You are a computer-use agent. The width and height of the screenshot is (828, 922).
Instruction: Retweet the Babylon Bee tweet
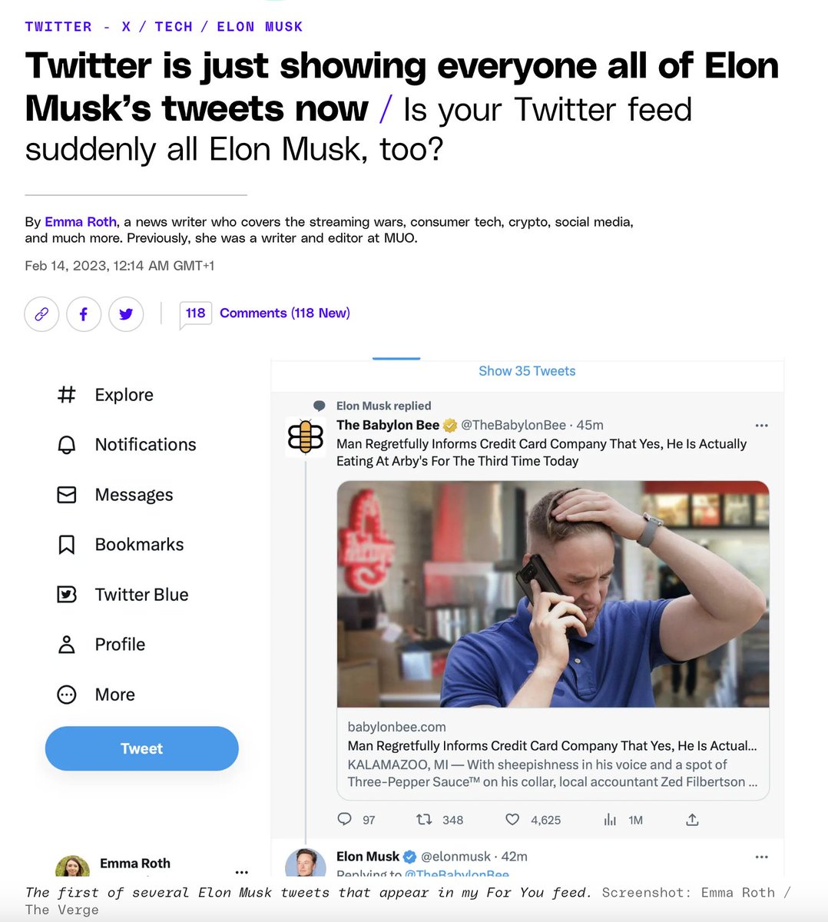(423, 820)
